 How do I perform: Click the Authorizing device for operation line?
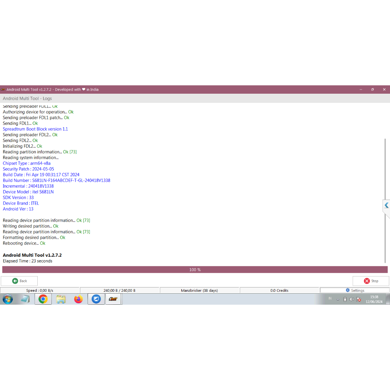click(38, 112)
